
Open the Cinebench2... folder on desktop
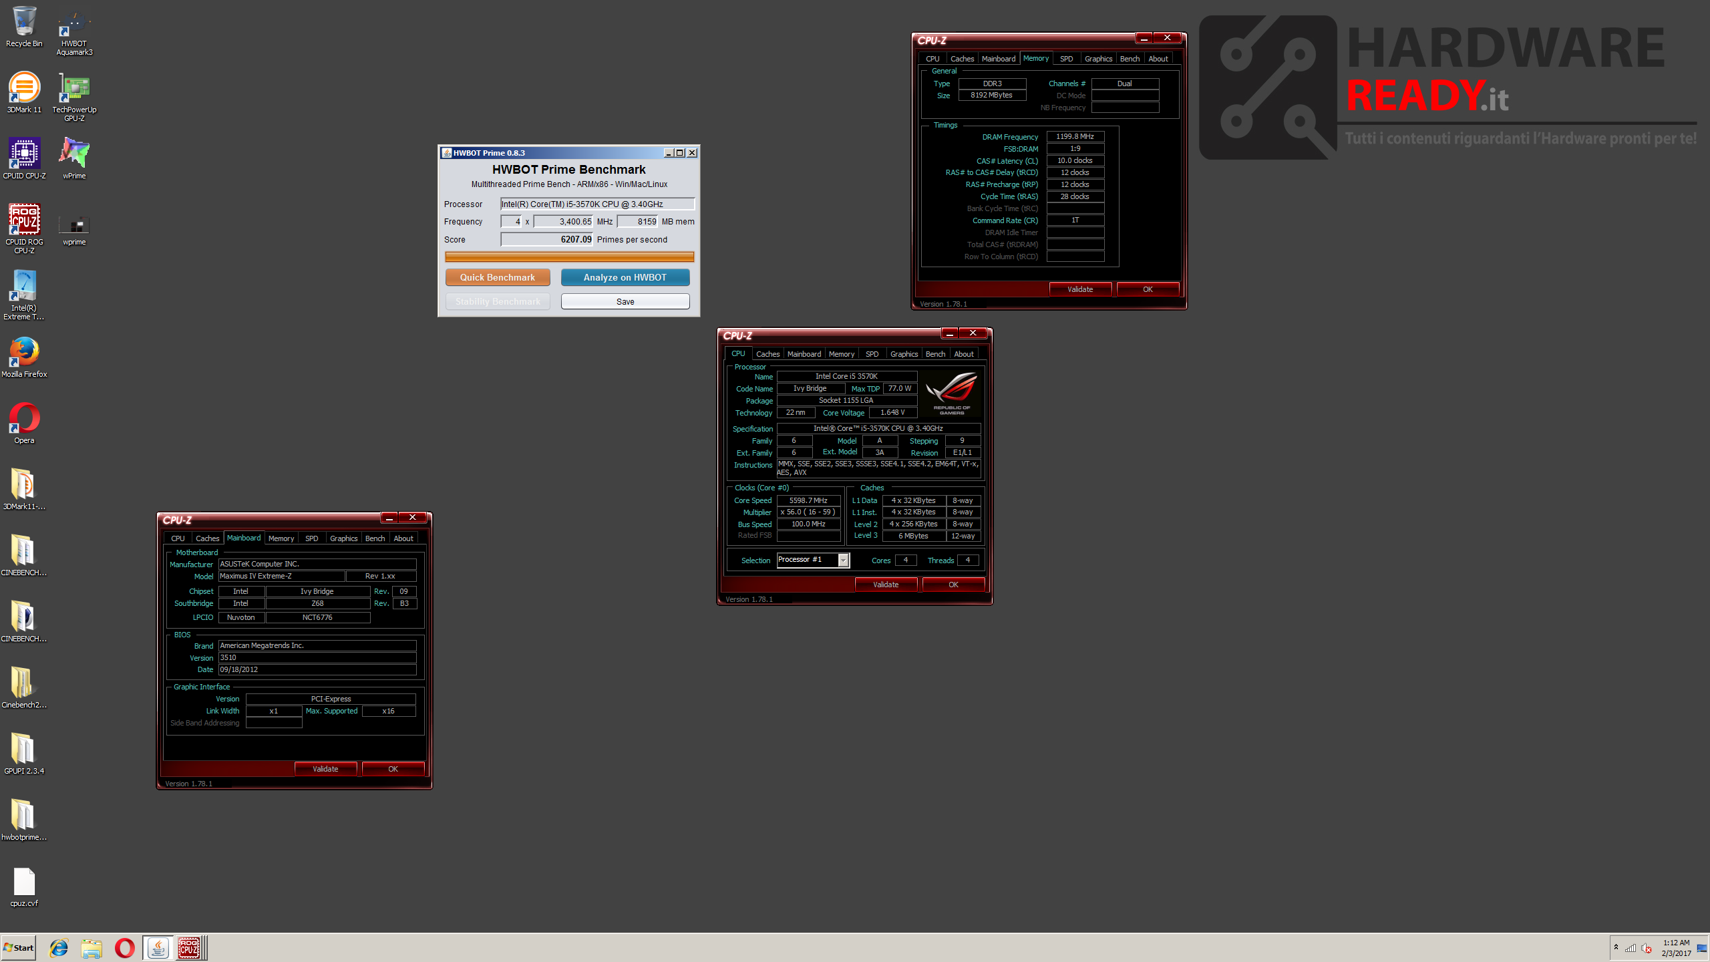(24, 687)
